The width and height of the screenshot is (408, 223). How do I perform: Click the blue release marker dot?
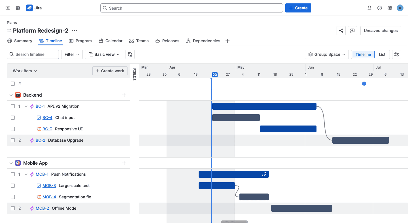point(364,84)
